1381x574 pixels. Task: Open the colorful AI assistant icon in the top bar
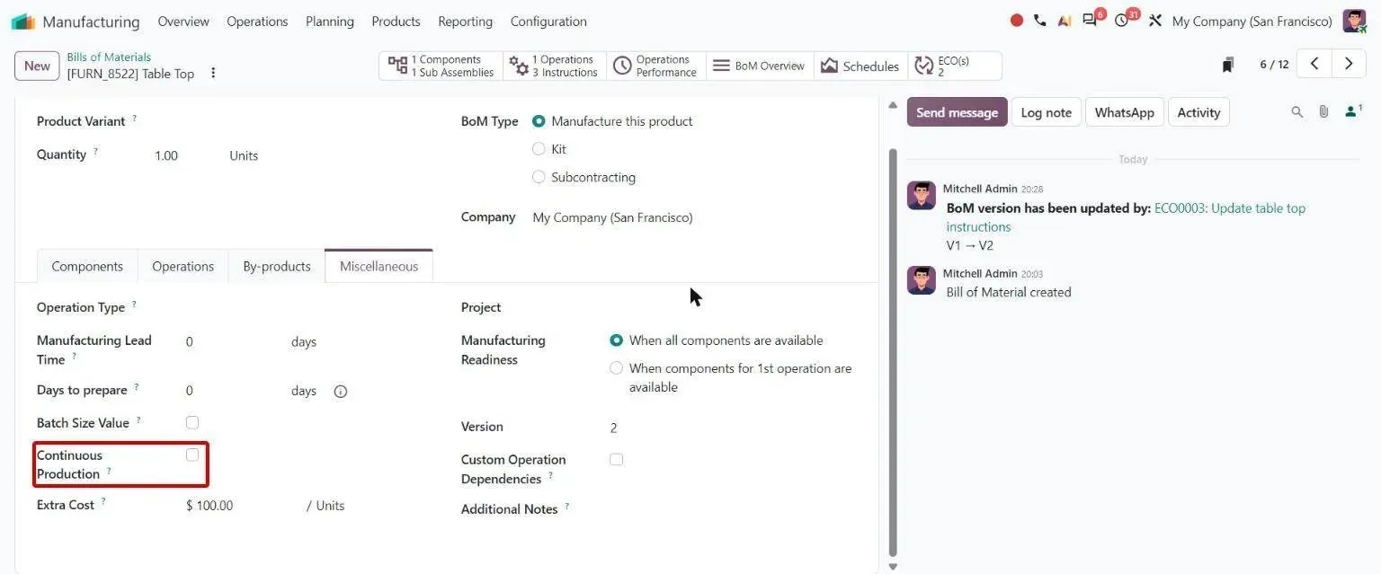tap(1065, 21)
